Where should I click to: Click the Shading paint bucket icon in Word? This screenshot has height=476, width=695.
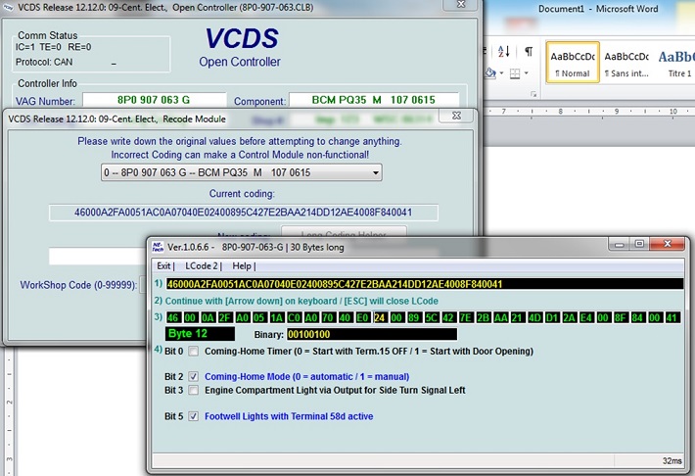click(x=490, y=72)
